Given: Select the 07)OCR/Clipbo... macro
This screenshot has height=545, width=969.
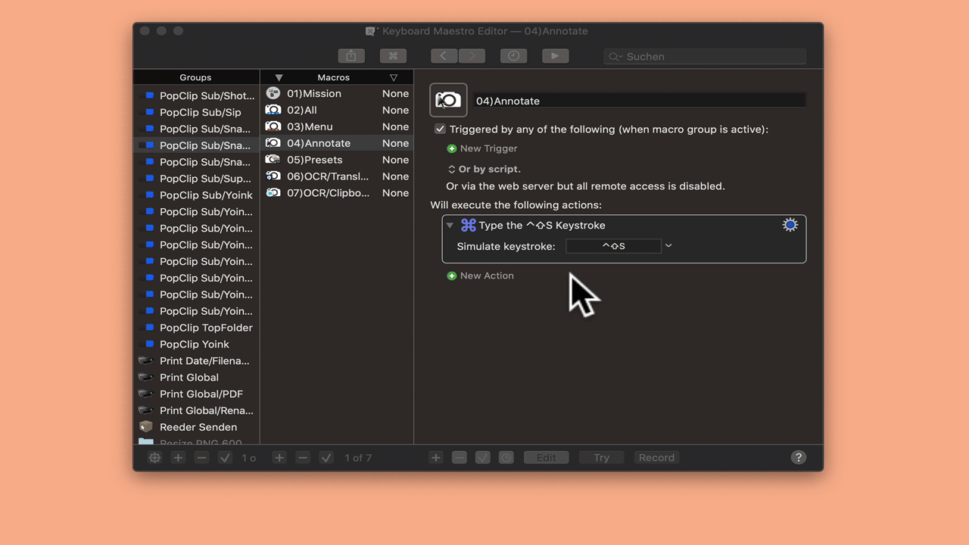Looking at the screenshot, I should pos(338,193).
